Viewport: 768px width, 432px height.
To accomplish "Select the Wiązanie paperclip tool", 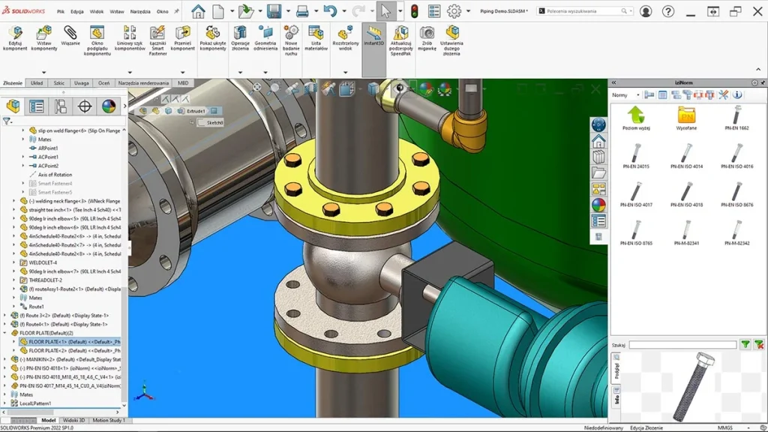I will coord(70,36).
